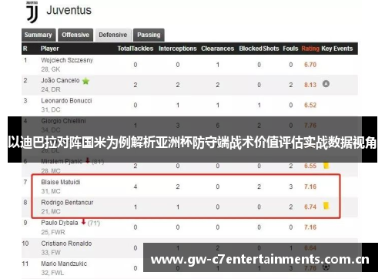Image resolution: width=385 pixels, height=279 pixels.
Task: Click Dybala's 7.16 rating
Action: [310, 227]
